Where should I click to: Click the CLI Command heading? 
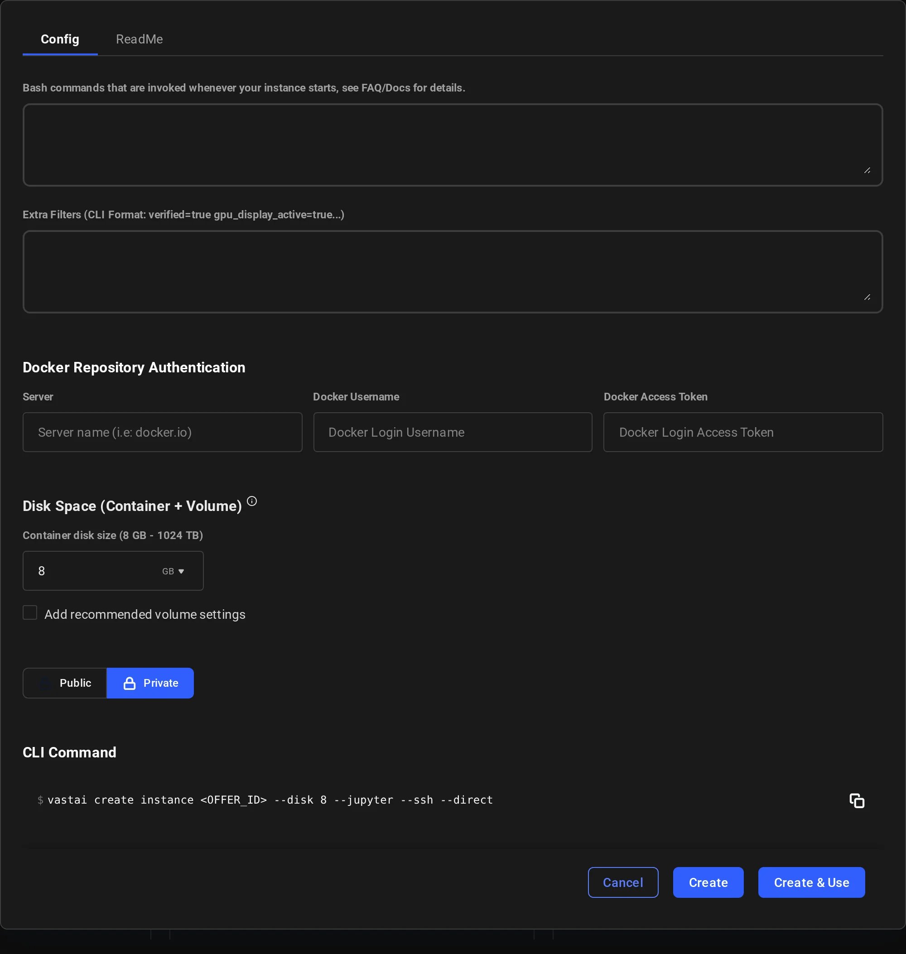70,752
